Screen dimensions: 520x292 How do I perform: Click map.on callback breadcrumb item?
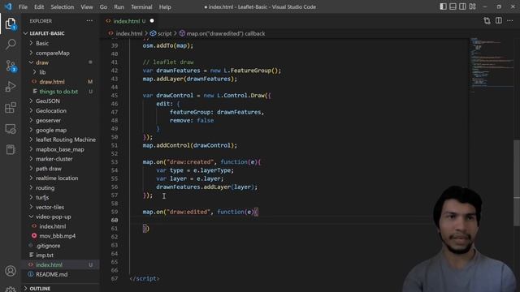pyautogui.click(x=226, y=33)
